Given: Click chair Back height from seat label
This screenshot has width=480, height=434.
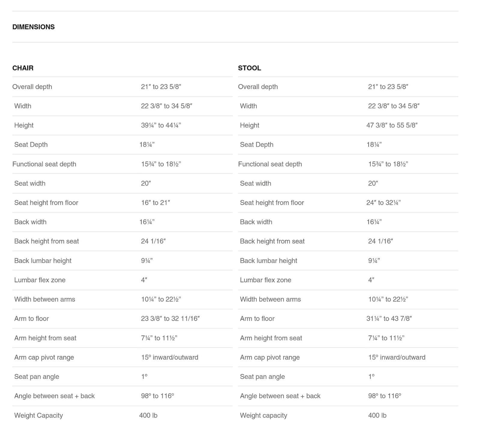Looking at the screenshot, I should click(46, 241).
